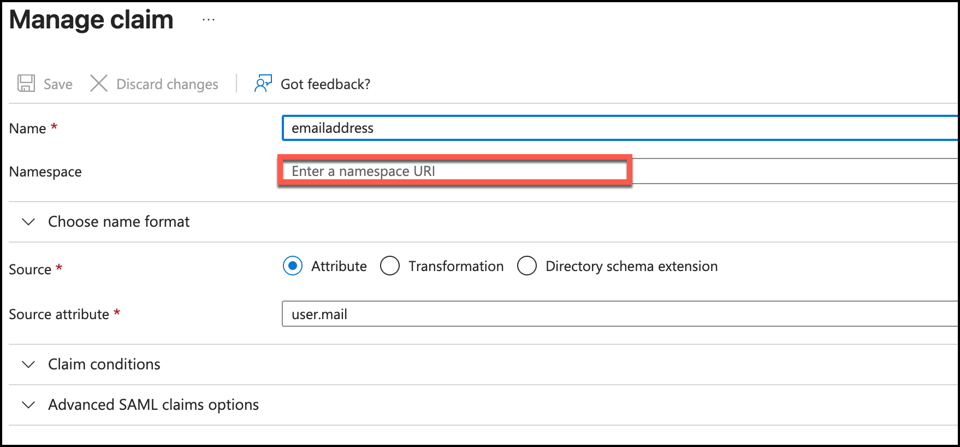Click the Advanced SAML claims options chevron

28,405
